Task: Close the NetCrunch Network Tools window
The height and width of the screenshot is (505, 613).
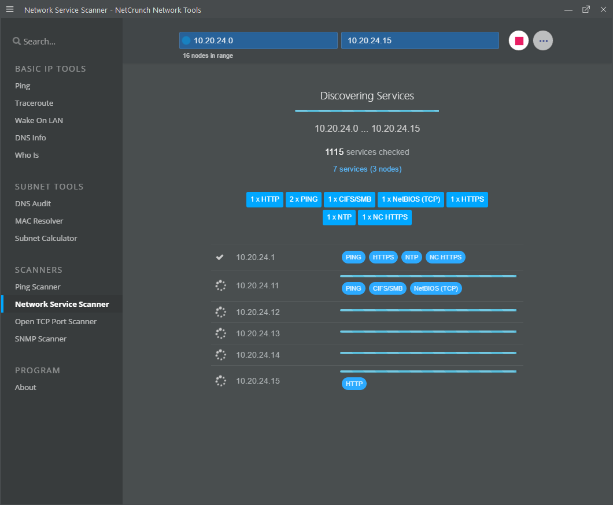Action: tap(603, 9)
